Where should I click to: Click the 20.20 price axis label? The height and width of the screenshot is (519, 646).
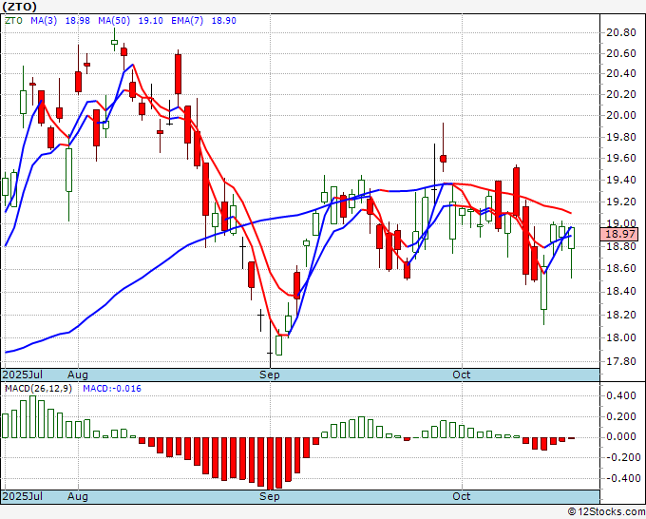click(621, 94)
